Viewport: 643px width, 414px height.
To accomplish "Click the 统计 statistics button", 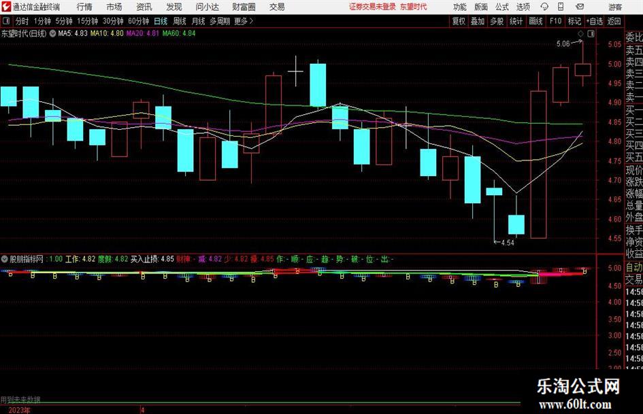I will click(x=516, y=21).
